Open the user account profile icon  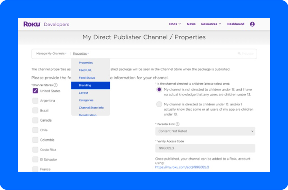252,24
